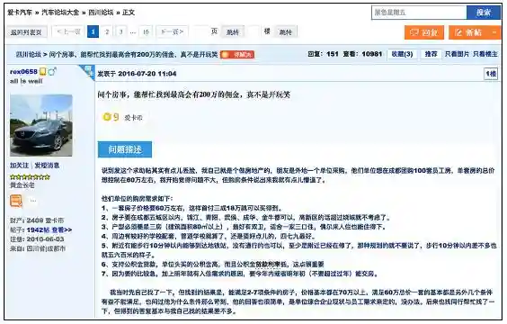Click the blue 问题描述 section label

pos(125,149)
